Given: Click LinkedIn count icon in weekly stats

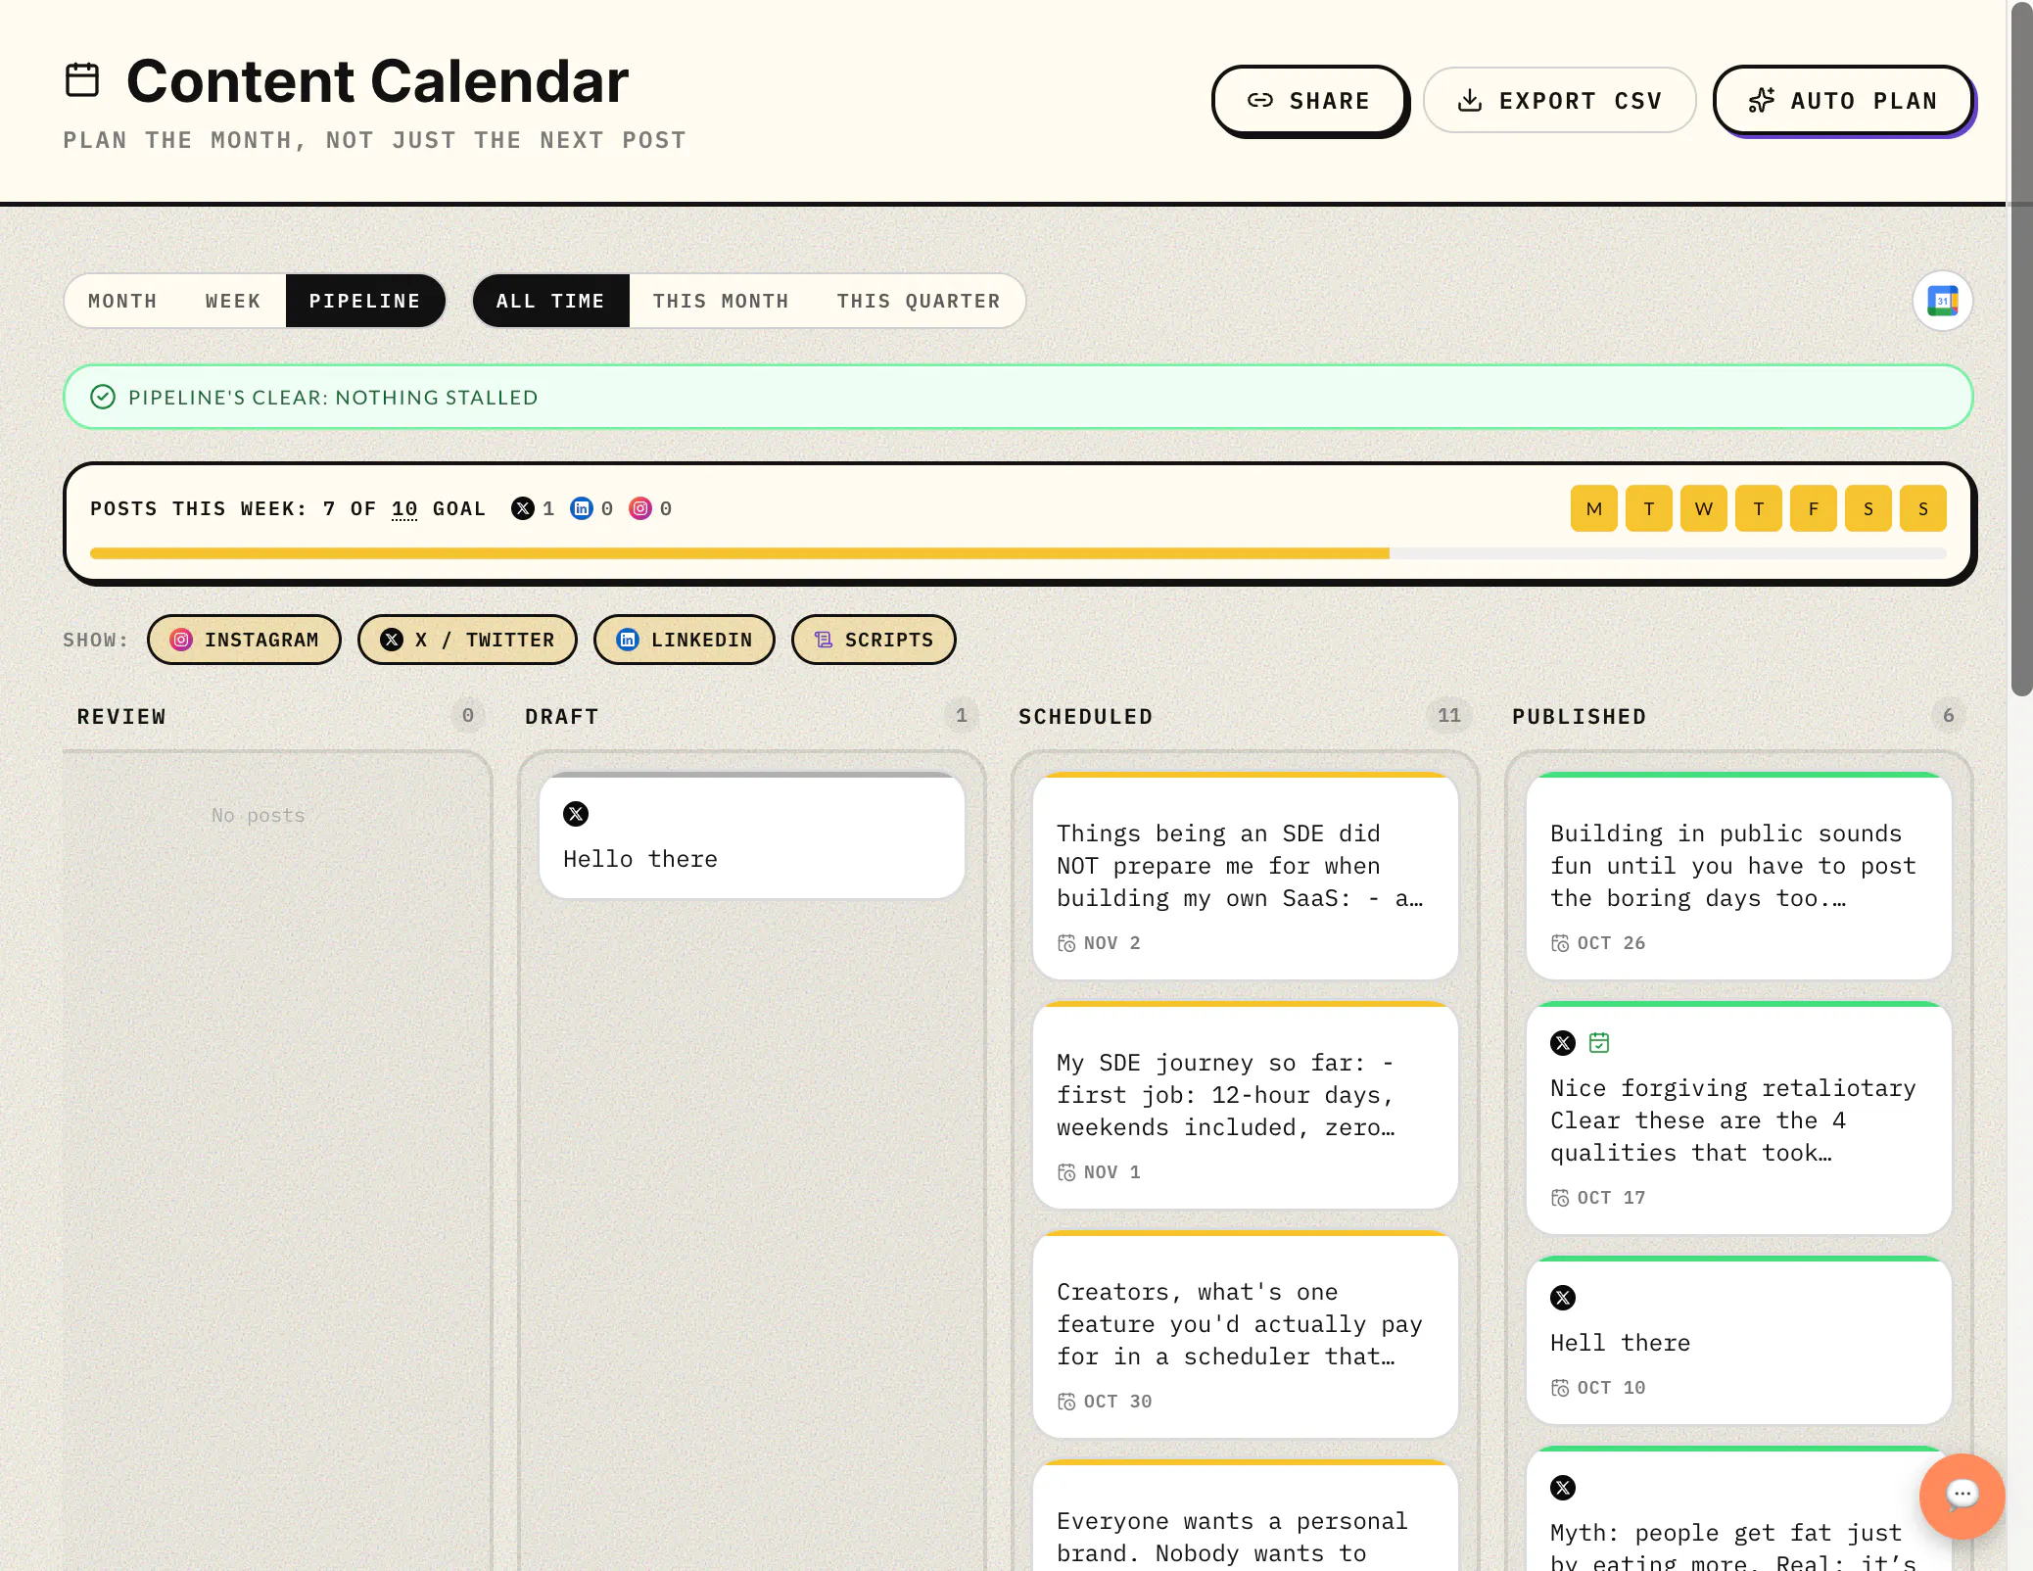Looking at the screenshot, I should [x=582, y=508].
